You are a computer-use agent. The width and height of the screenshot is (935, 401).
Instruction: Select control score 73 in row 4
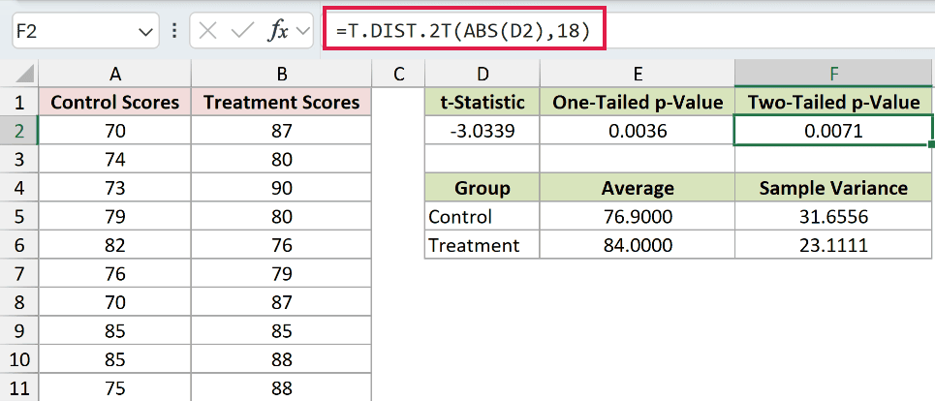click(x=115, y=188)
